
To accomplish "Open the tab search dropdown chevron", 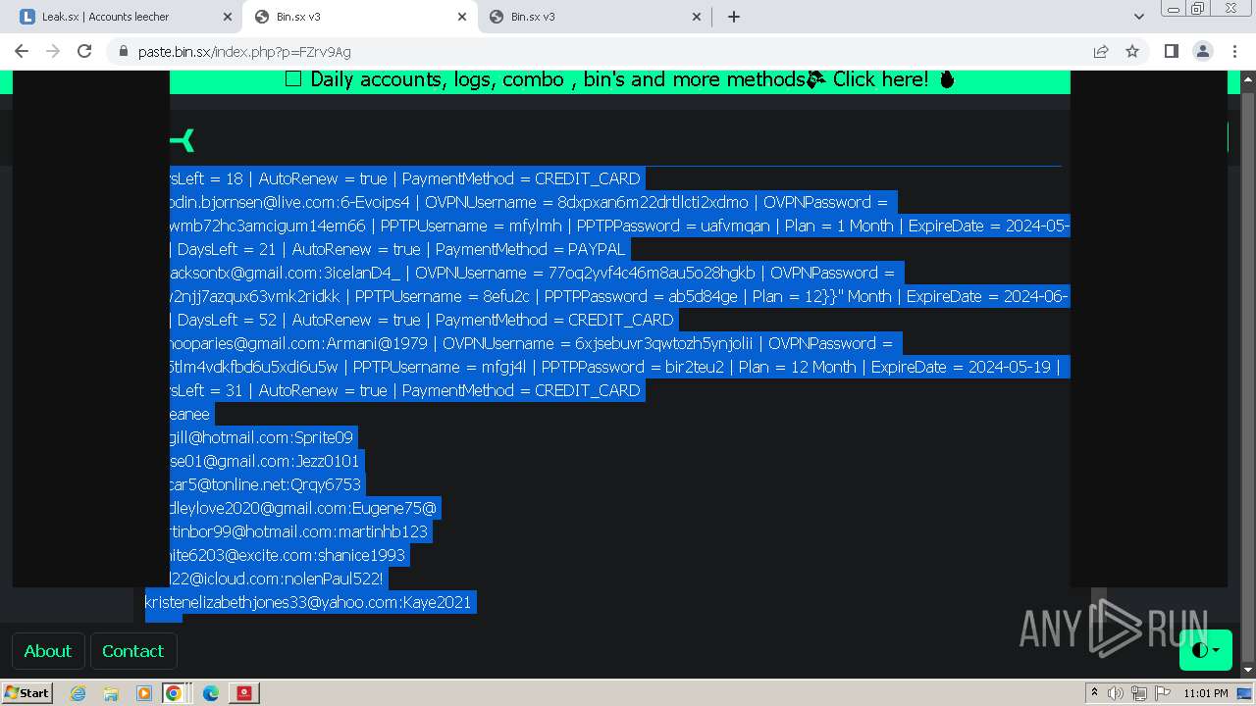I will [x=1138, y=17].
